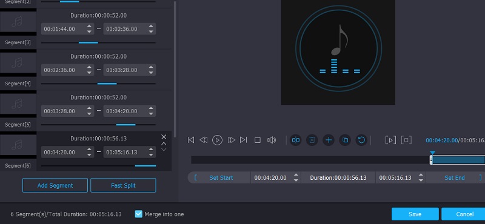Reset with the circular arrow icon
This screenshot has width=485, height=224.
361,140
